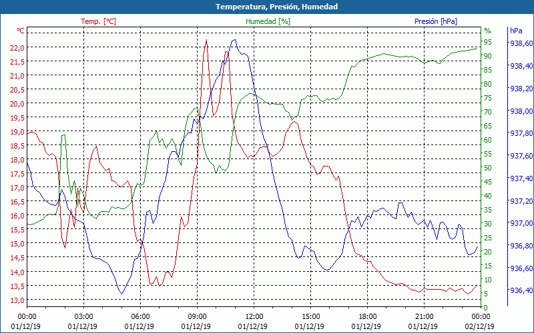Click the 19,0 temperature axis value
Viewport: 534px width, 333px height.
[17, 132]
